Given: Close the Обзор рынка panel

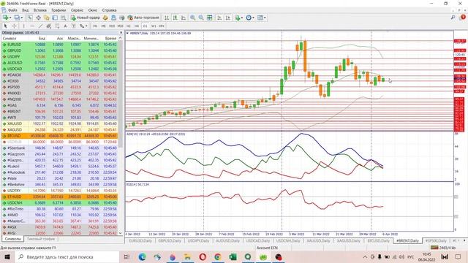Looking at the screenshot, I should (121, 32).
